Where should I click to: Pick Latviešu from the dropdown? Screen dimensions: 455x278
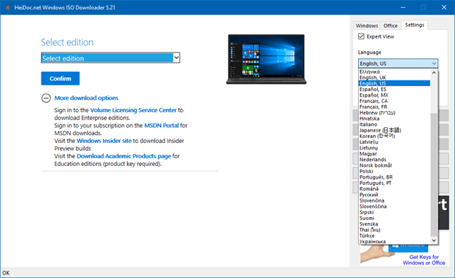[x=394, y=142]
